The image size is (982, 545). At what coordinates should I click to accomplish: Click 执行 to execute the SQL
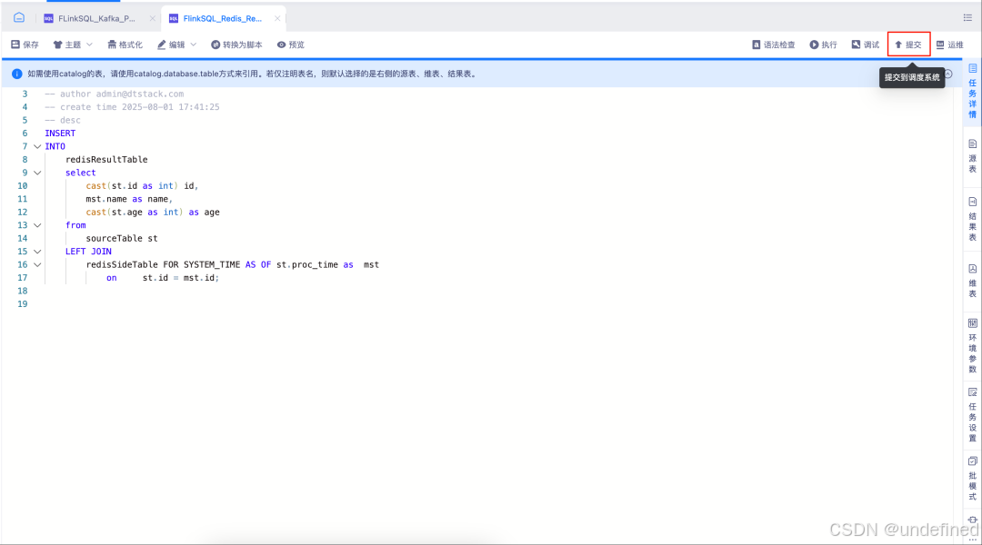point(823,45)
